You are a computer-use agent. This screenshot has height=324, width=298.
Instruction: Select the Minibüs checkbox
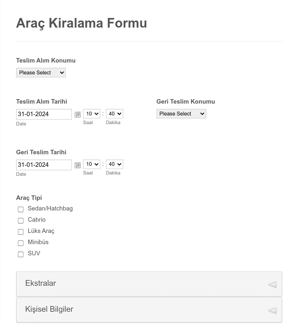click(x=21, y=243)
